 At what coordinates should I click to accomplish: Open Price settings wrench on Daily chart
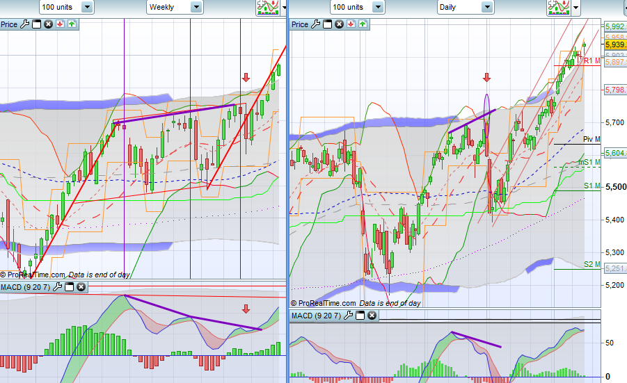pyautogui.click(x=315, y=24)
